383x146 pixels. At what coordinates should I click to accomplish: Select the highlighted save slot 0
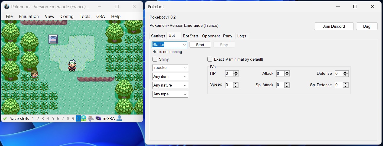tap(78, 119)
